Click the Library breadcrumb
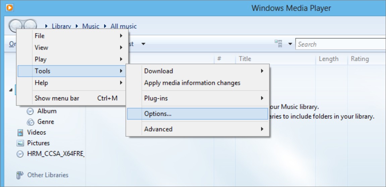The height and width of the screenshot is (187, 386). point(61,26)
